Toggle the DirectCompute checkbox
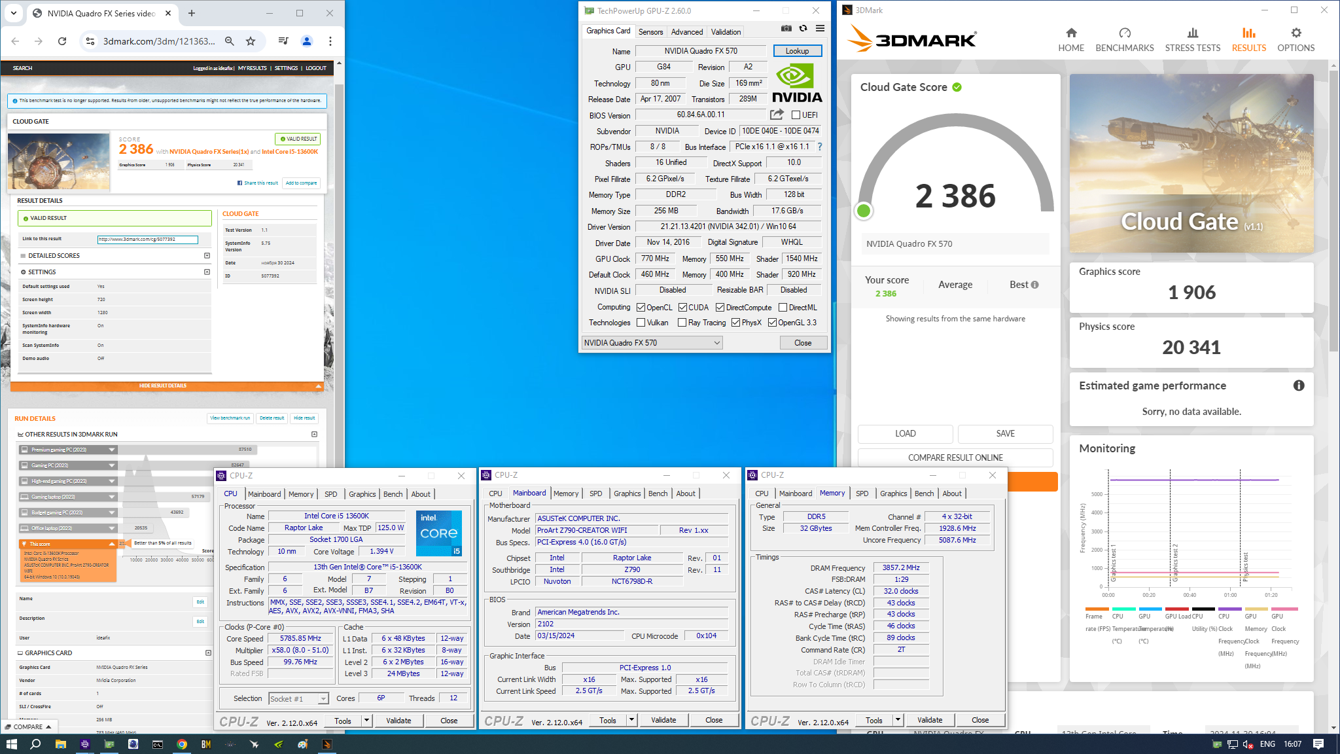The image size is (1340, 754). 720,308
